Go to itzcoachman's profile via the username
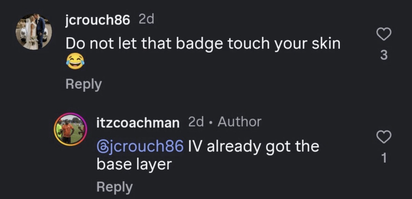 138,122
